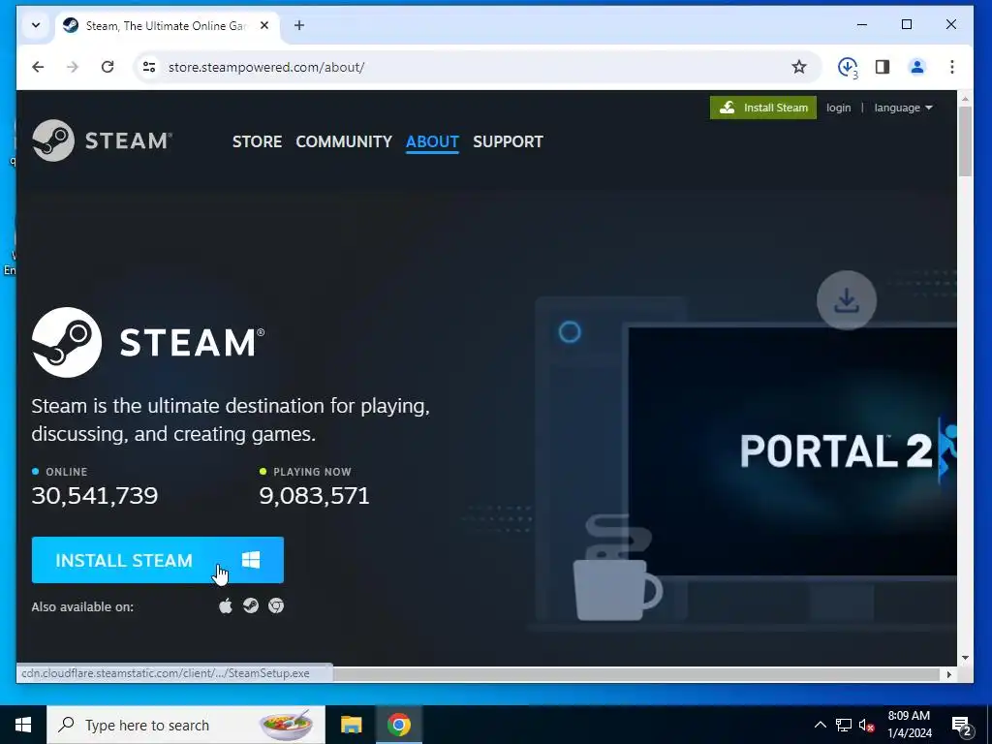View site information icon in address bar
Screen dimensions: 992x744
pyautogui.click(x=149, y=67)
